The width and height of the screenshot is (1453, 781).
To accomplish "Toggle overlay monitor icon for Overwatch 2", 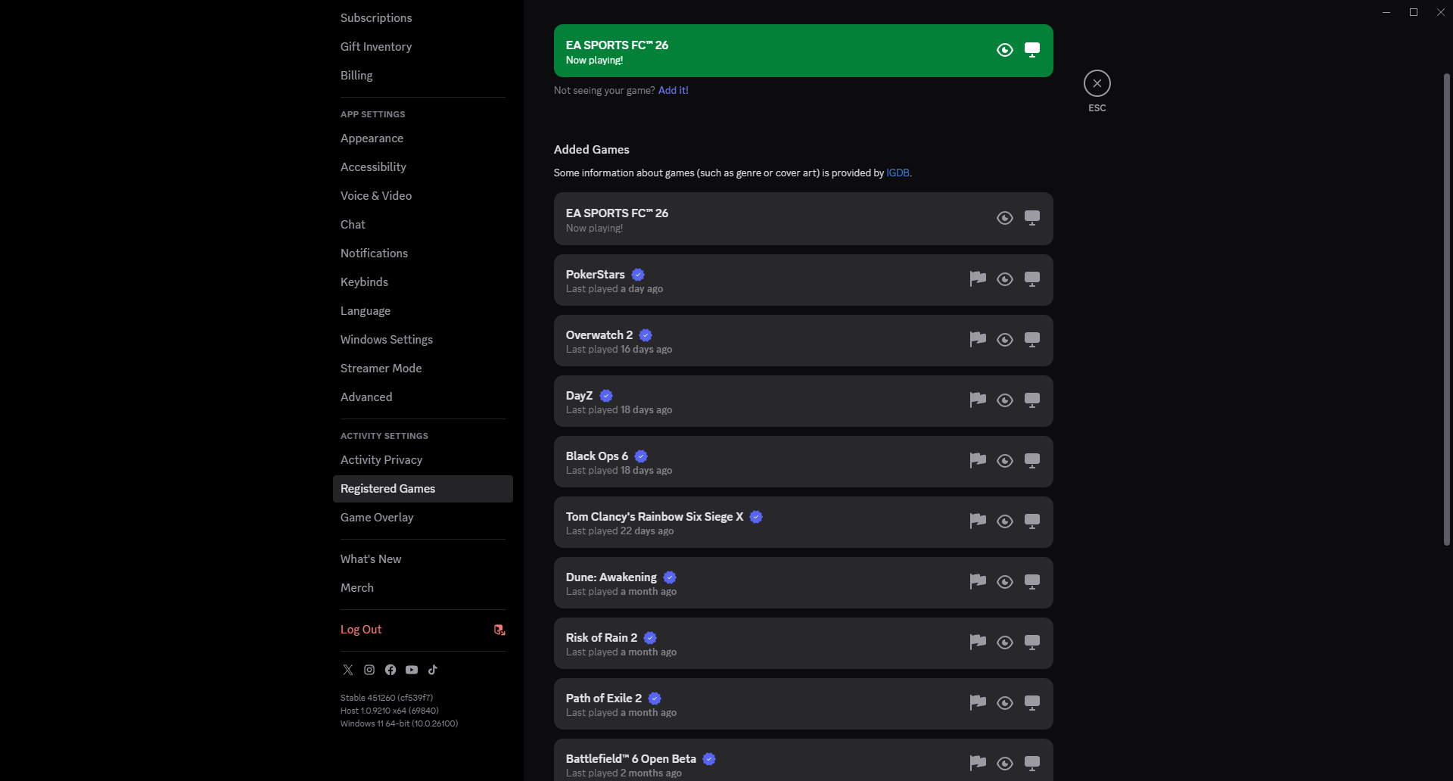I will (x=1032, y=340).
